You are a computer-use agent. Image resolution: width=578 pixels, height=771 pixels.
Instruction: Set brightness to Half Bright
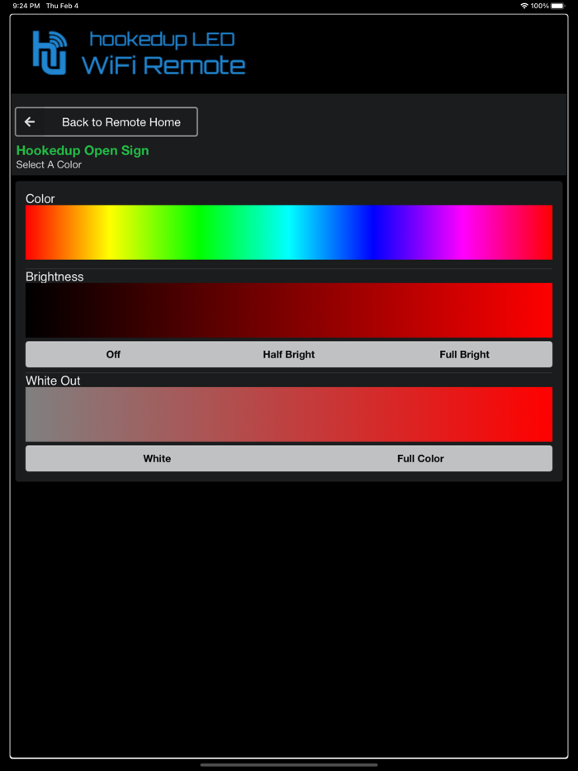point(289,354)
